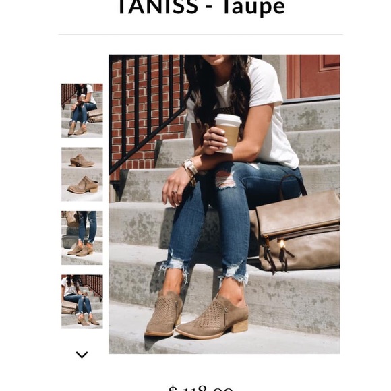Click the left taupe bootie in main photo

(164, 314)
